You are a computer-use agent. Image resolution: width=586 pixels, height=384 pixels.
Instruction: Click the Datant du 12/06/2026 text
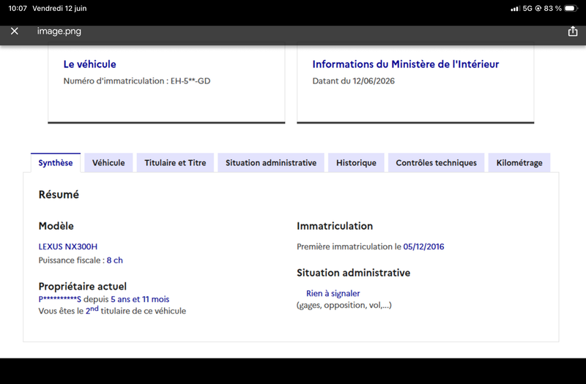[354, 81]
